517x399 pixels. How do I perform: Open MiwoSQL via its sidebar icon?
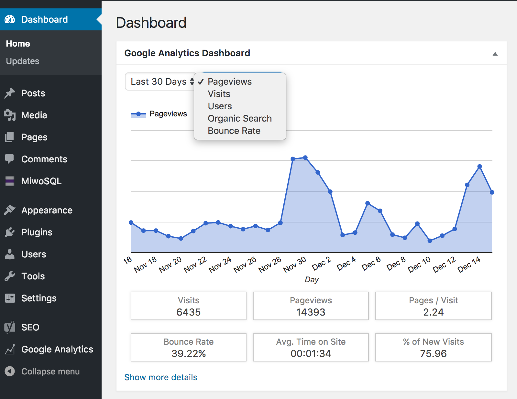pos(10,181)
